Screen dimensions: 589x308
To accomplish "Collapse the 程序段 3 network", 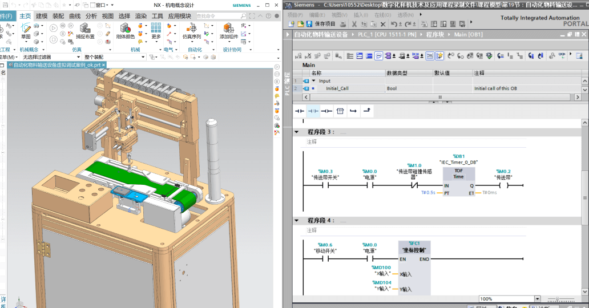I will click(x=297, y=132).
